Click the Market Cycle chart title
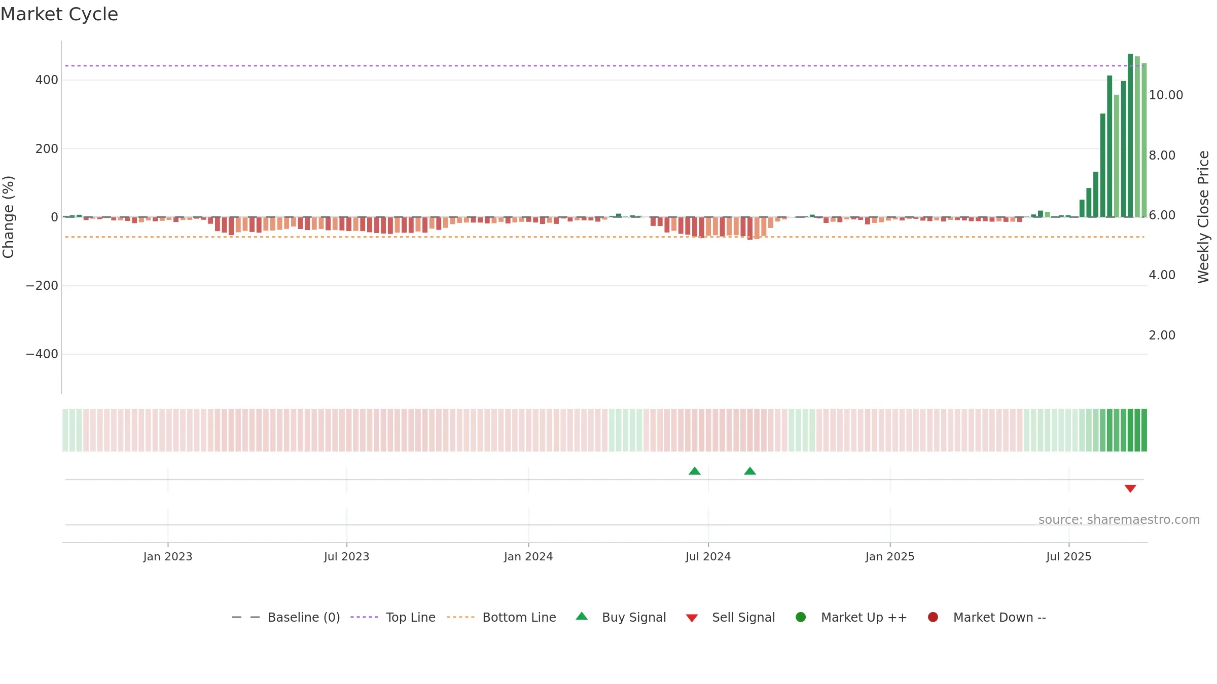Image resolution: width=1217 pixels, height=684 pixels. [x=59, y=14]
